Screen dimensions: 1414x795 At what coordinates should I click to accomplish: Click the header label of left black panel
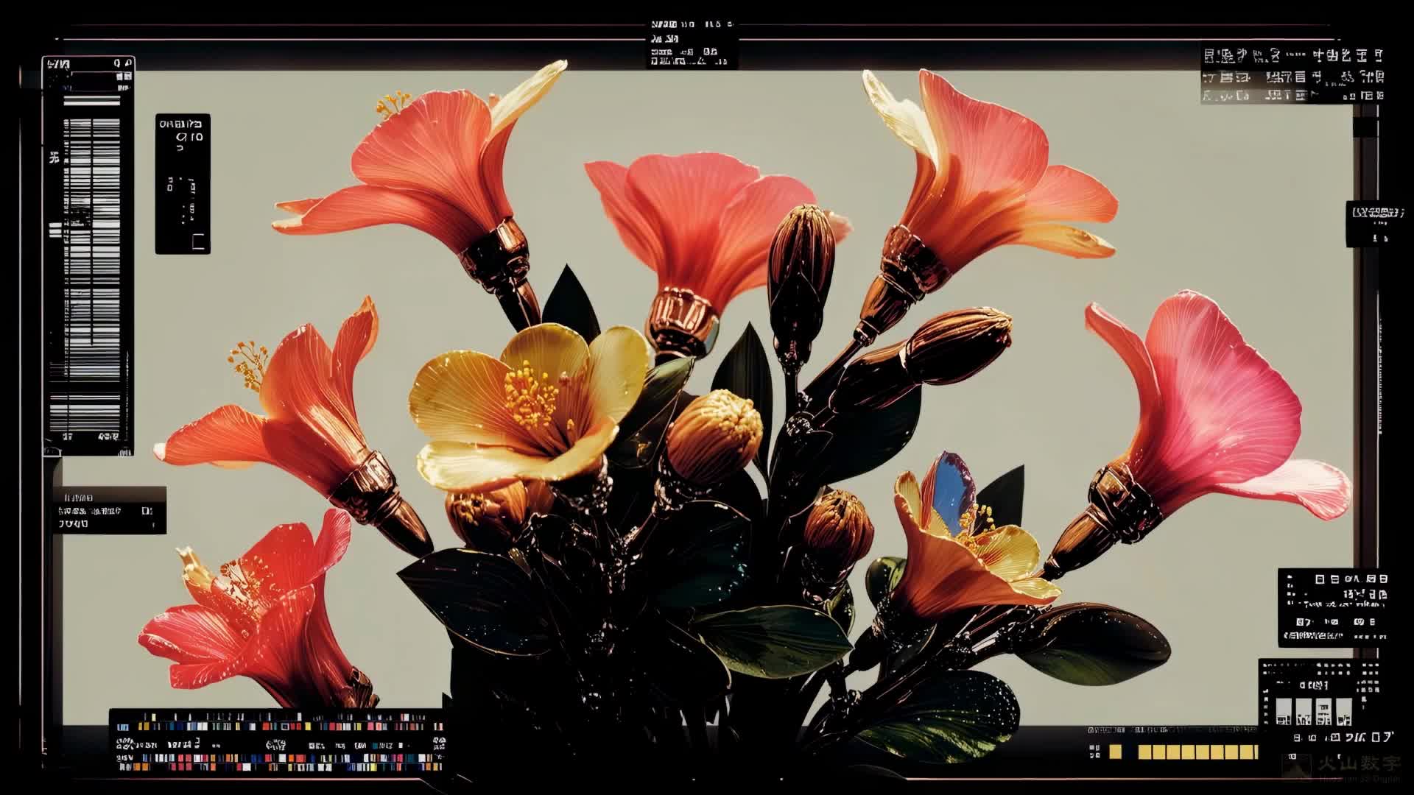(180, 124)
